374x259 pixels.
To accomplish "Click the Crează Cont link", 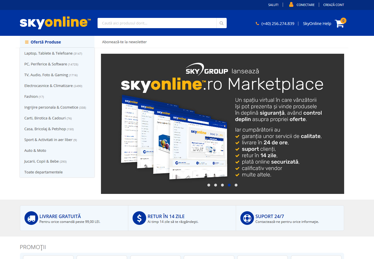I will click(x=334, y=5).
